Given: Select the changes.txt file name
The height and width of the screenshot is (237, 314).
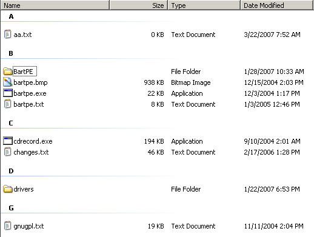Looking at the screenshot, I should 31,152.
